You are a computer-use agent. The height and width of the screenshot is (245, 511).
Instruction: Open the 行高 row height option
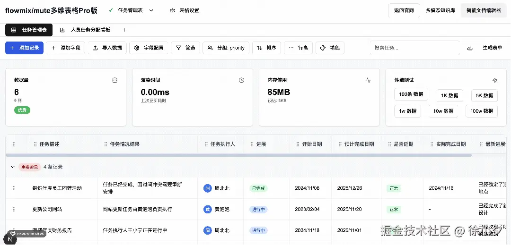click(298, 48)
